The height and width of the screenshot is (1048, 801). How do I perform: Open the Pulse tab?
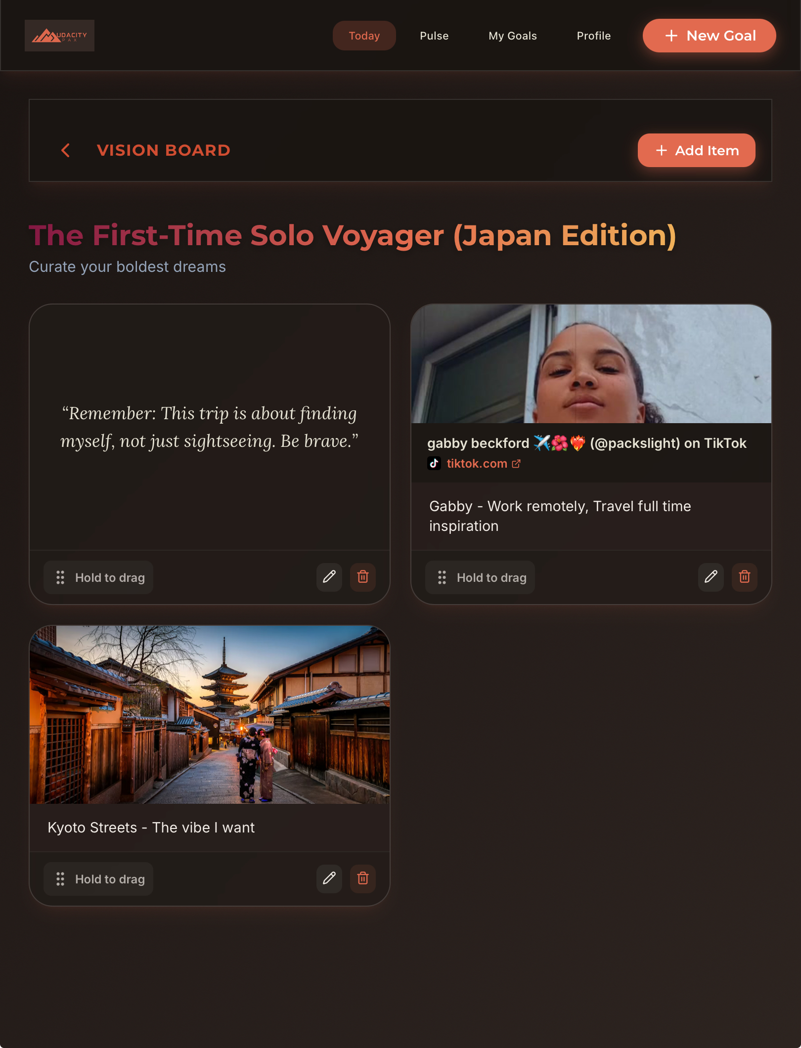tap(434, 36)
